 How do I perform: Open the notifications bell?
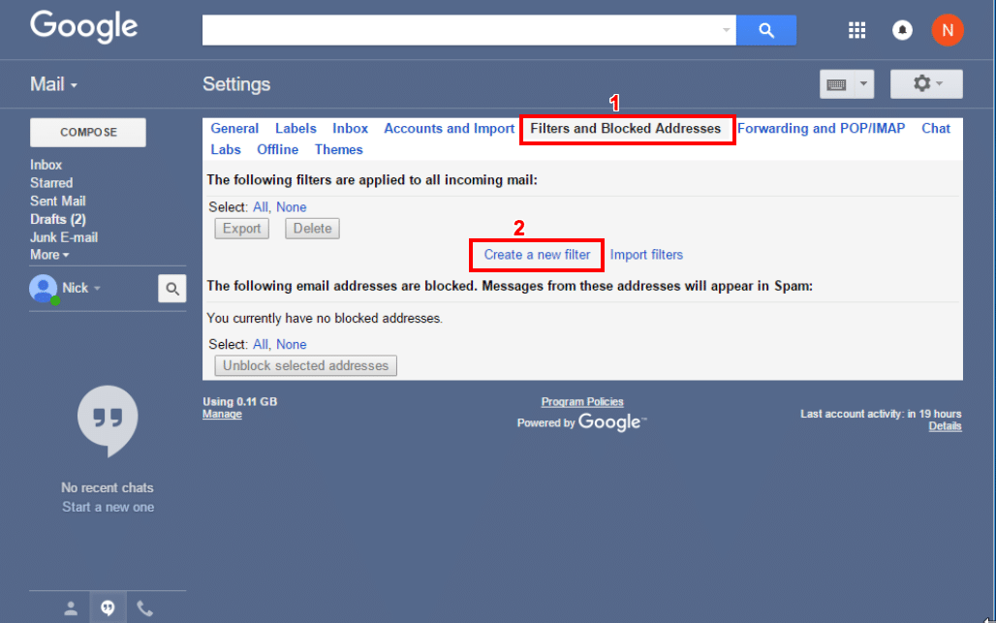(x=902, y=30)
